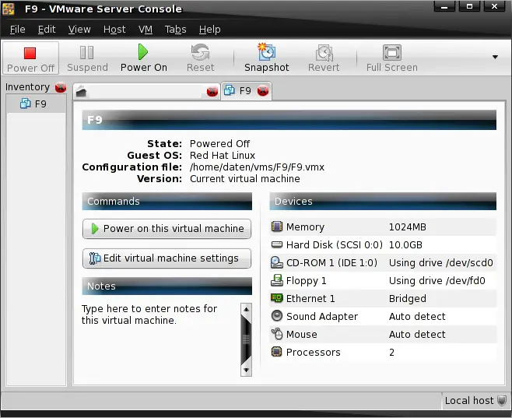Image resolution: width=512 pixels, height=418 pixels.
Task: Click 'Using drive /dev/fd0' text
Action: click(437, 281)
